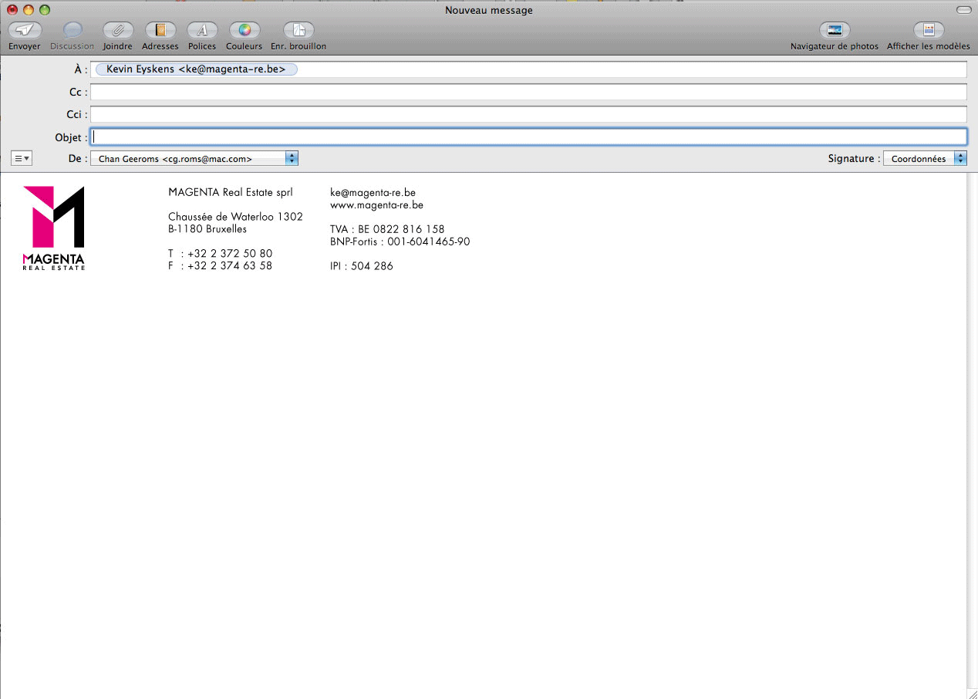Click the fax number +32 2 374 63 58

click(229, 266)
